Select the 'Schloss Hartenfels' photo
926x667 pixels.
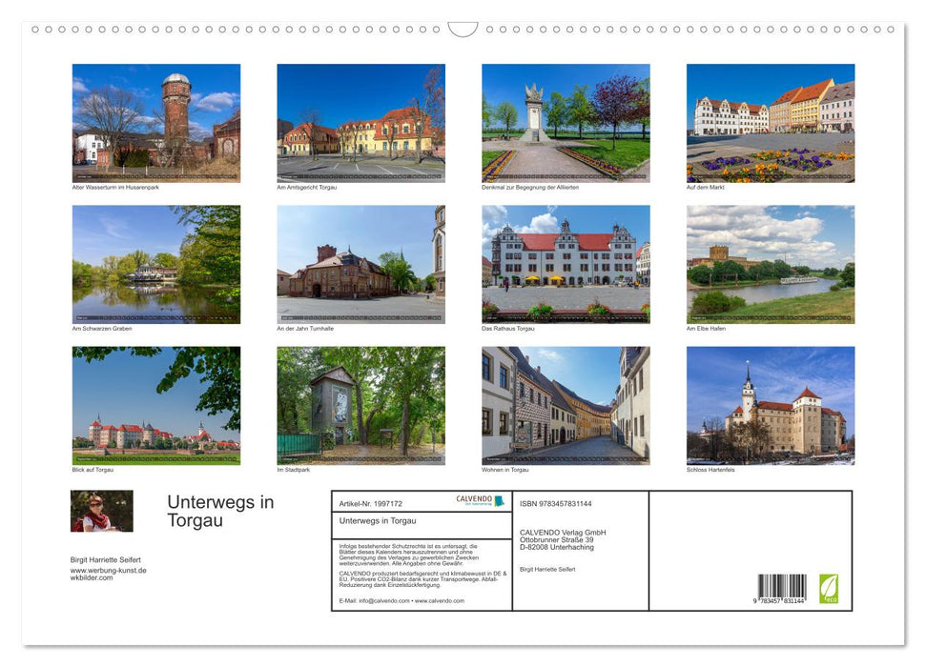[769, 405]
